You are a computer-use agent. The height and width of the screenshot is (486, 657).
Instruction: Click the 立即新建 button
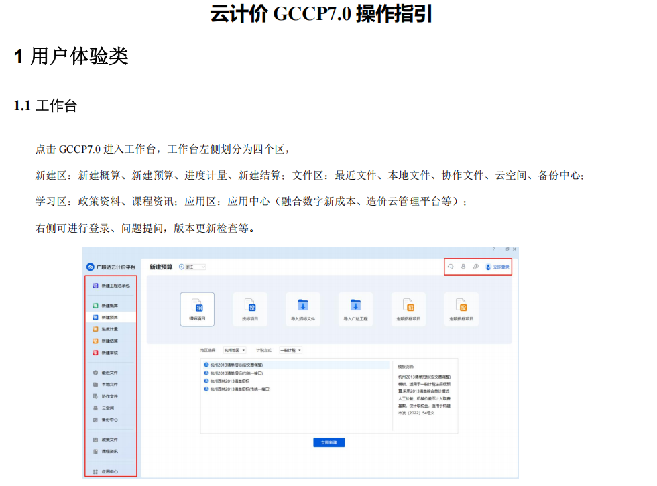pos(328,442)
